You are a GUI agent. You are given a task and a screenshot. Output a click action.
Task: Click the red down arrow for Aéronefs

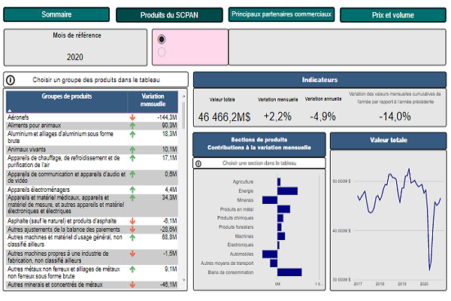(132, 117)
